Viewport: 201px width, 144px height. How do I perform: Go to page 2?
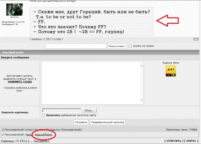[x=26, y=141]
